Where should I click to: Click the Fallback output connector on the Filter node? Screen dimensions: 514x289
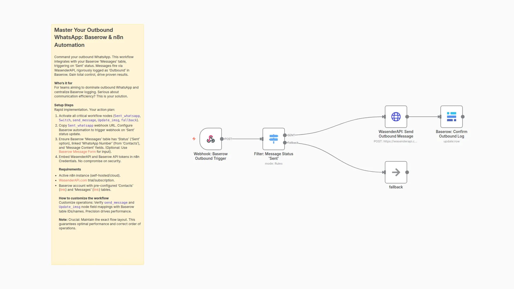[285, 143]
